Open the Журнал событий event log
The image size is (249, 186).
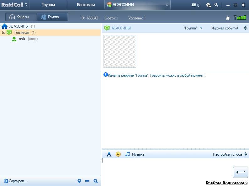pos(225,28)
